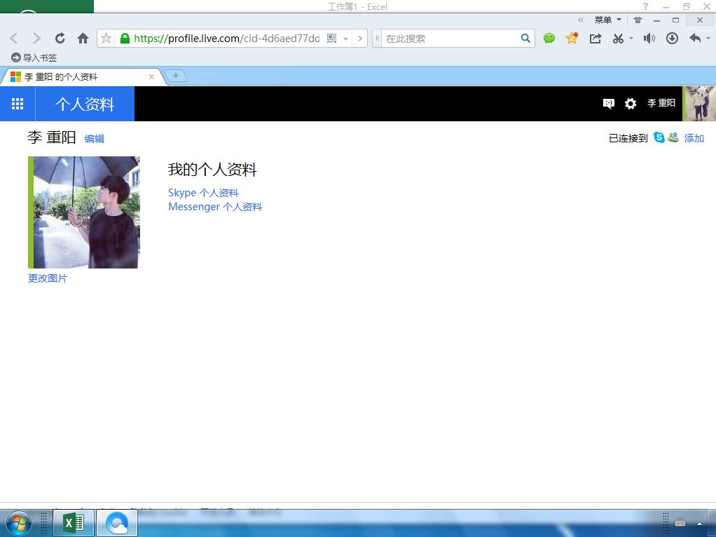Reload the page with the refresh icon
Screen dimensions: 716x537
60,39
